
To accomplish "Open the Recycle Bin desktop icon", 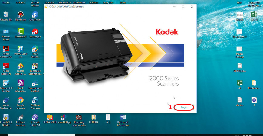I will pyautogui.click(x=6, y=16).
